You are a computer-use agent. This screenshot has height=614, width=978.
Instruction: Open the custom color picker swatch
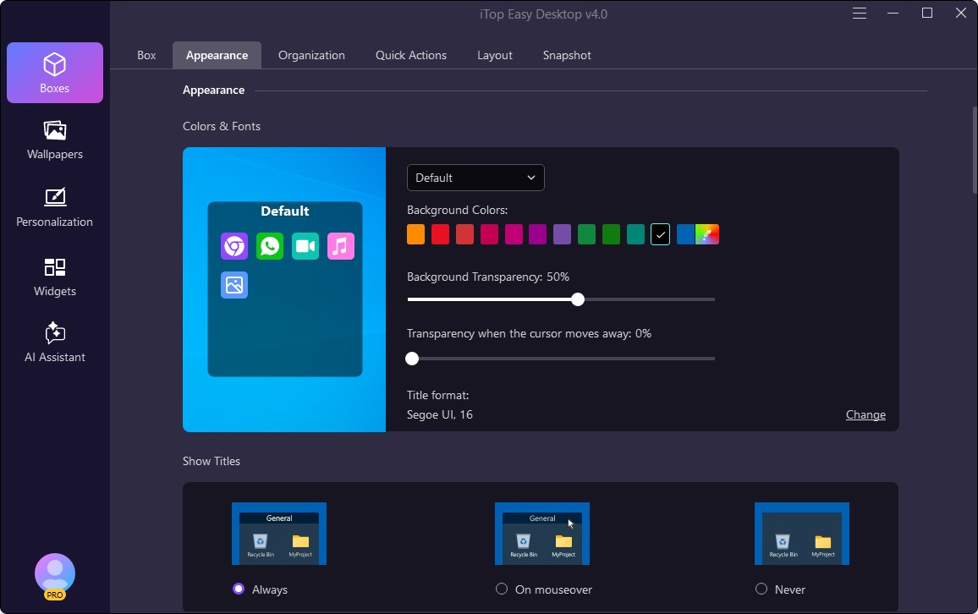coord(707,234)
